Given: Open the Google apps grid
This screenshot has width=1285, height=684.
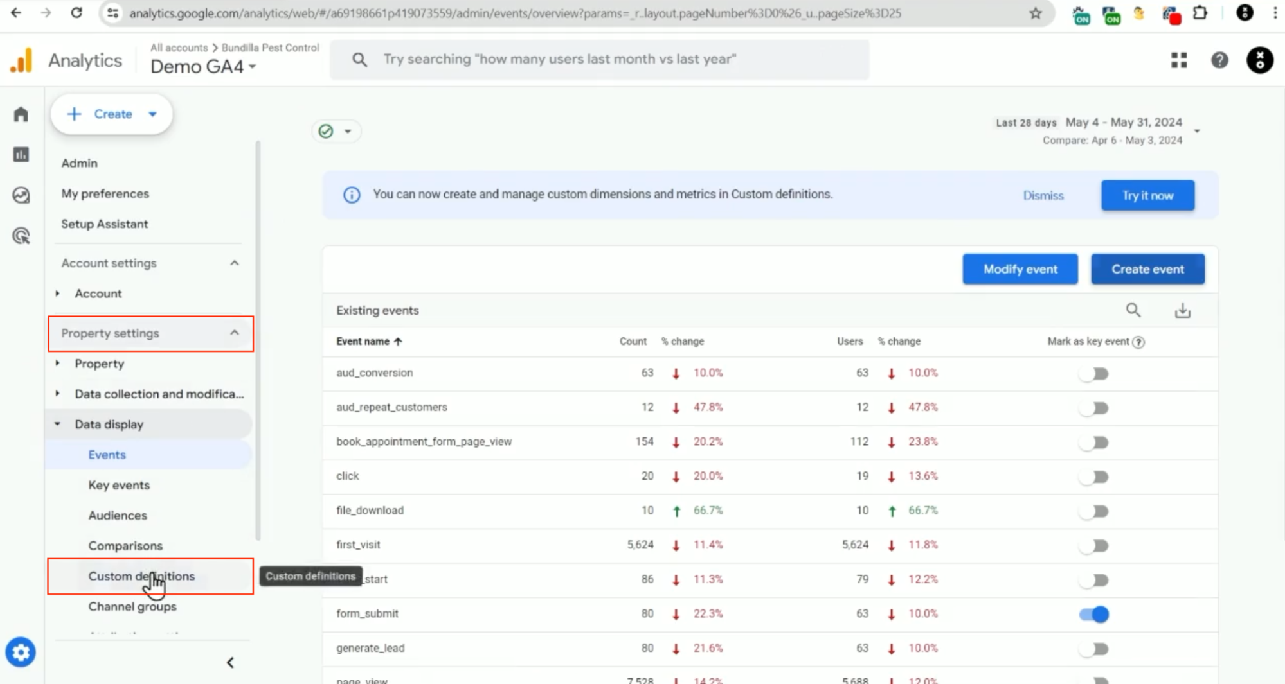Looking at the screenshot, I should [1179, 60].
